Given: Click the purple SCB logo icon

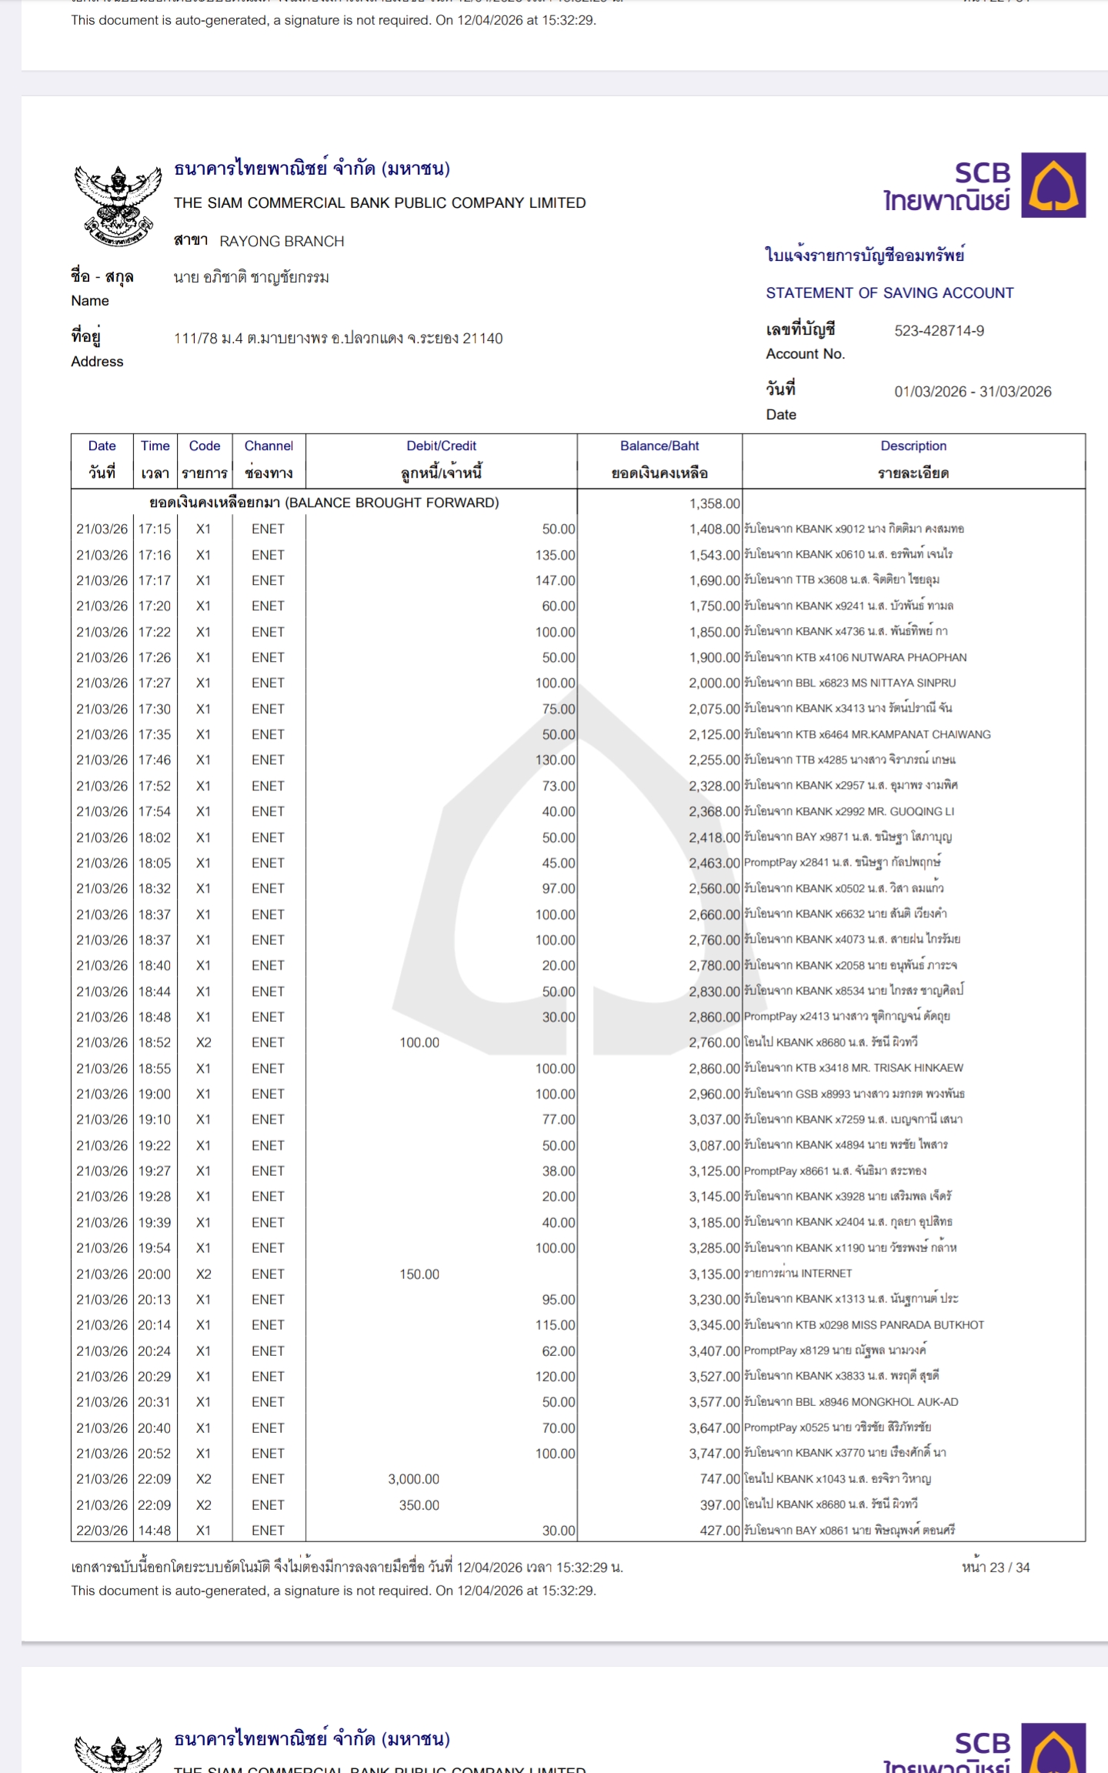Looking at the screenshot, I should (x=1053, y=185).
